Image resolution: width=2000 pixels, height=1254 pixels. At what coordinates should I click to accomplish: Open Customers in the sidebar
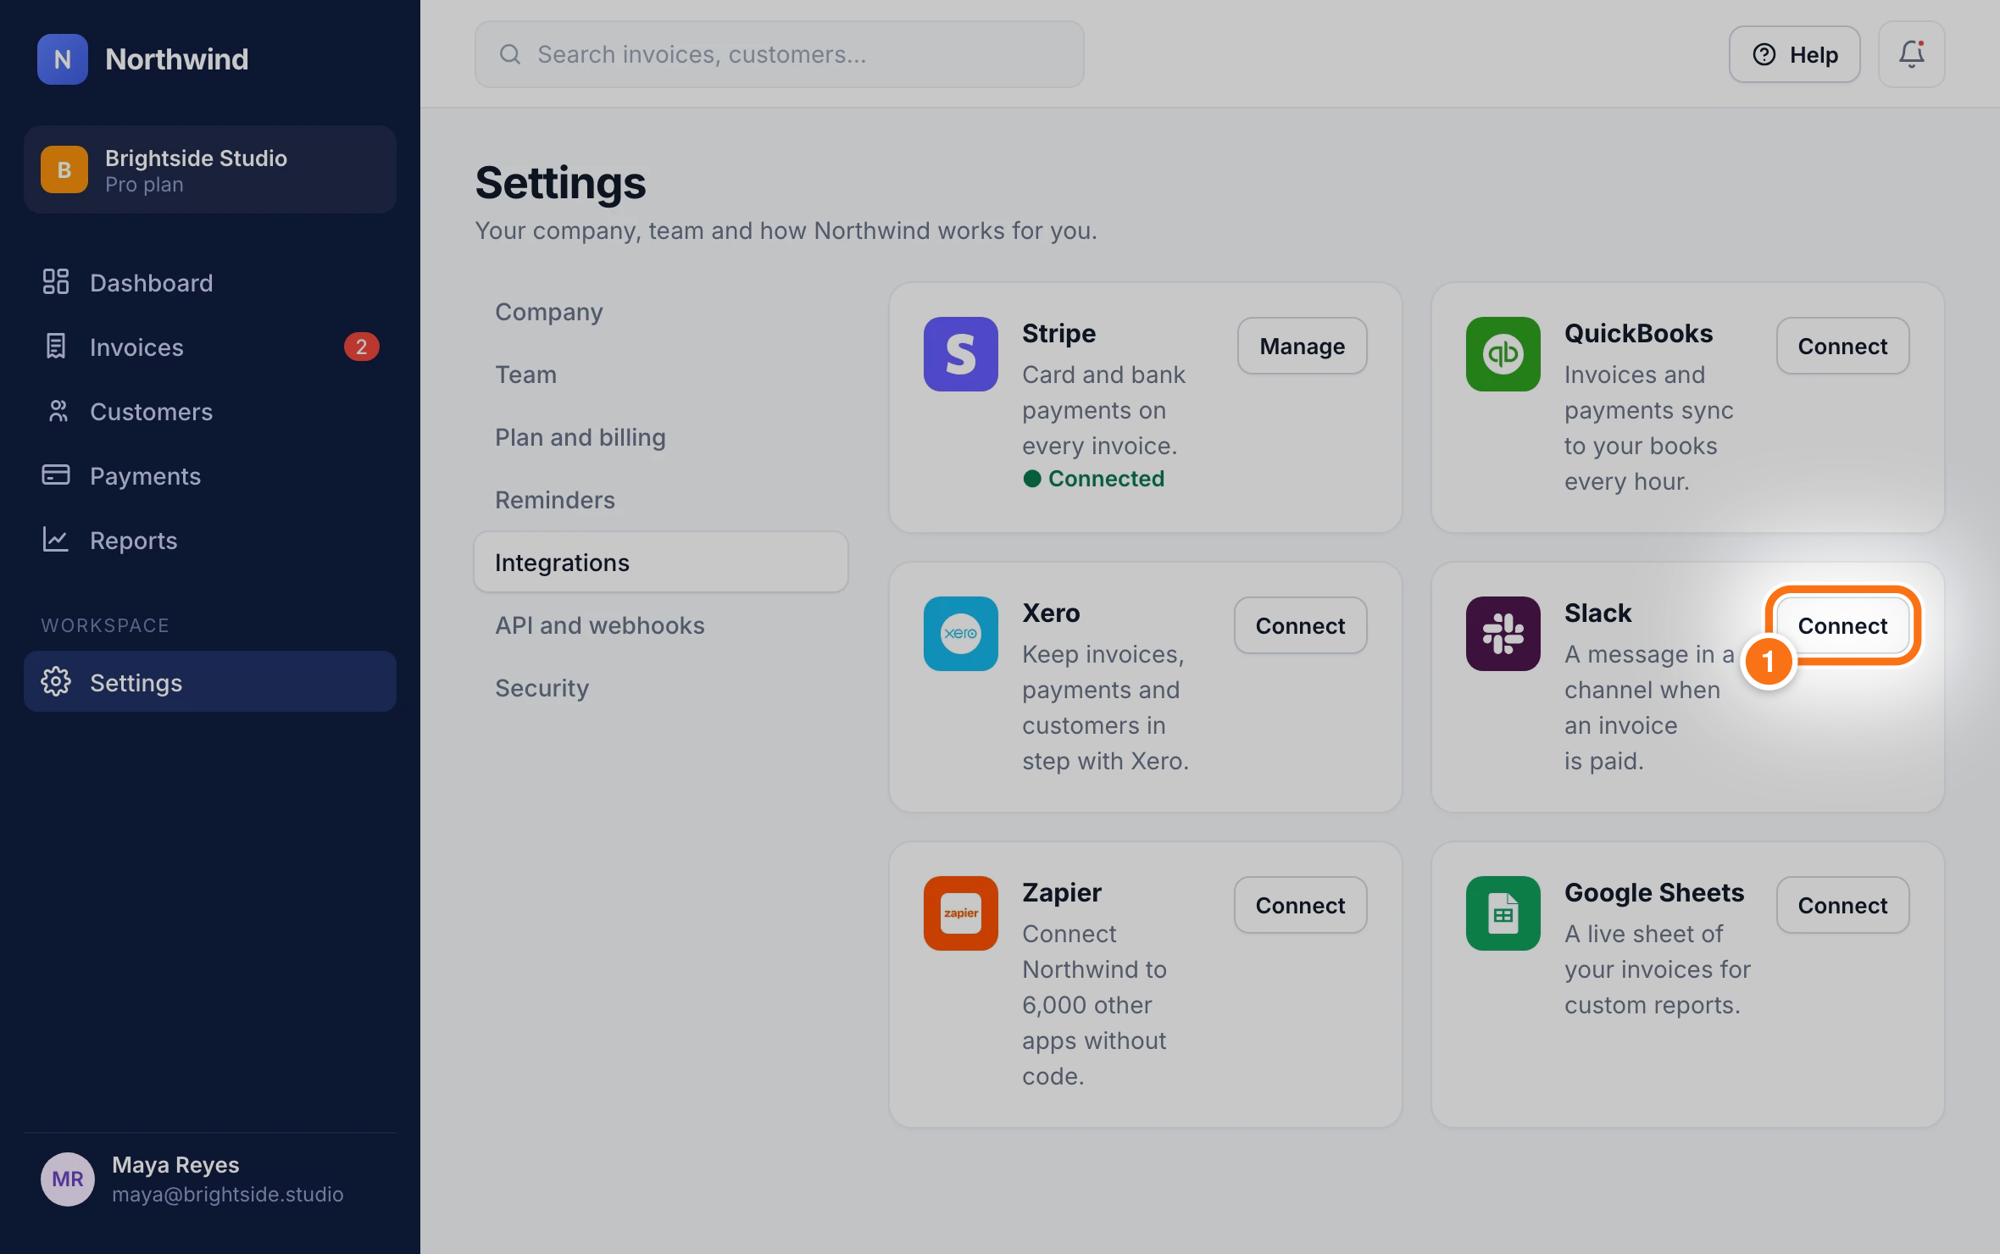tap(210, 411)
